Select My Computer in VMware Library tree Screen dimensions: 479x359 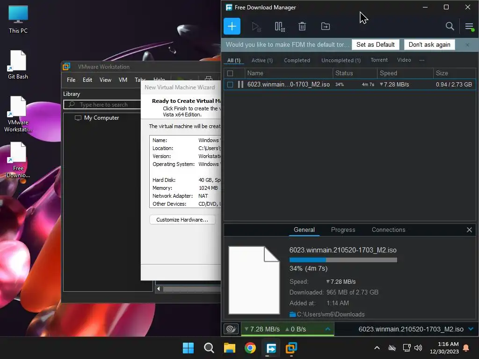pos(102,118)
